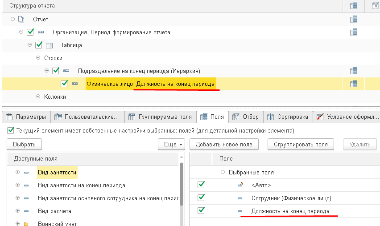The image size is (380, 226).
Task: Select Должность на конец периода field
Action: pyautogui.click(x=290, y=211)
